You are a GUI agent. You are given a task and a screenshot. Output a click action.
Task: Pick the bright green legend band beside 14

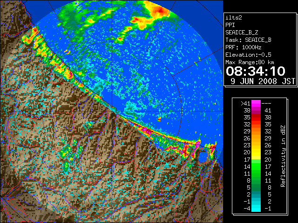point(256,166)
